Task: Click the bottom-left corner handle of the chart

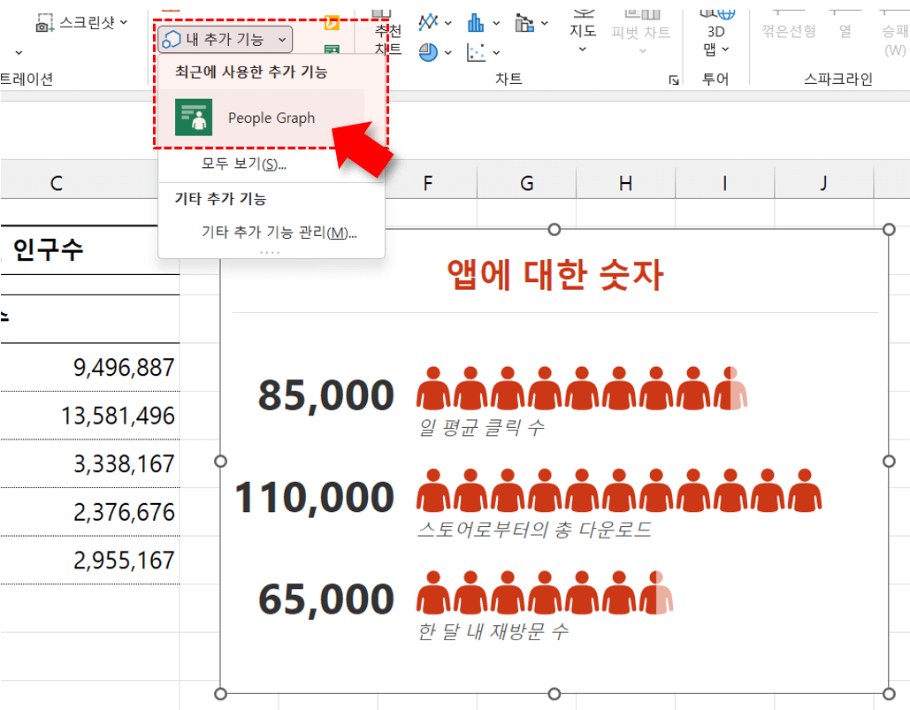Action: [x=220, y=694]
